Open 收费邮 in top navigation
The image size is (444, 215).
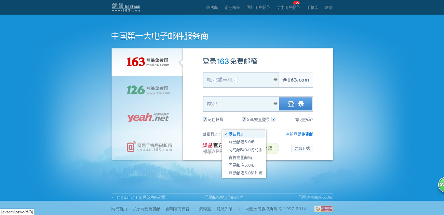click(x=212, y=7)
